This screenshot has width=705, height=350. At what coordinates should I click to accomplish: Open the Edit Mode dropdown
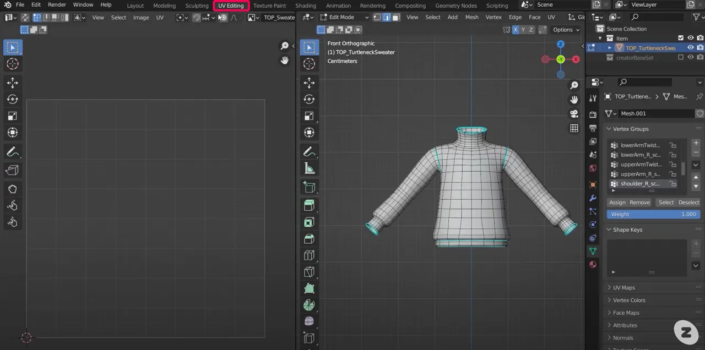343,17
